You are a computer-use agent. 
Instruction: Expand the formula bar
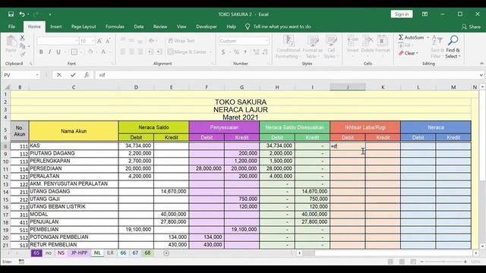(x=481, y=75)
